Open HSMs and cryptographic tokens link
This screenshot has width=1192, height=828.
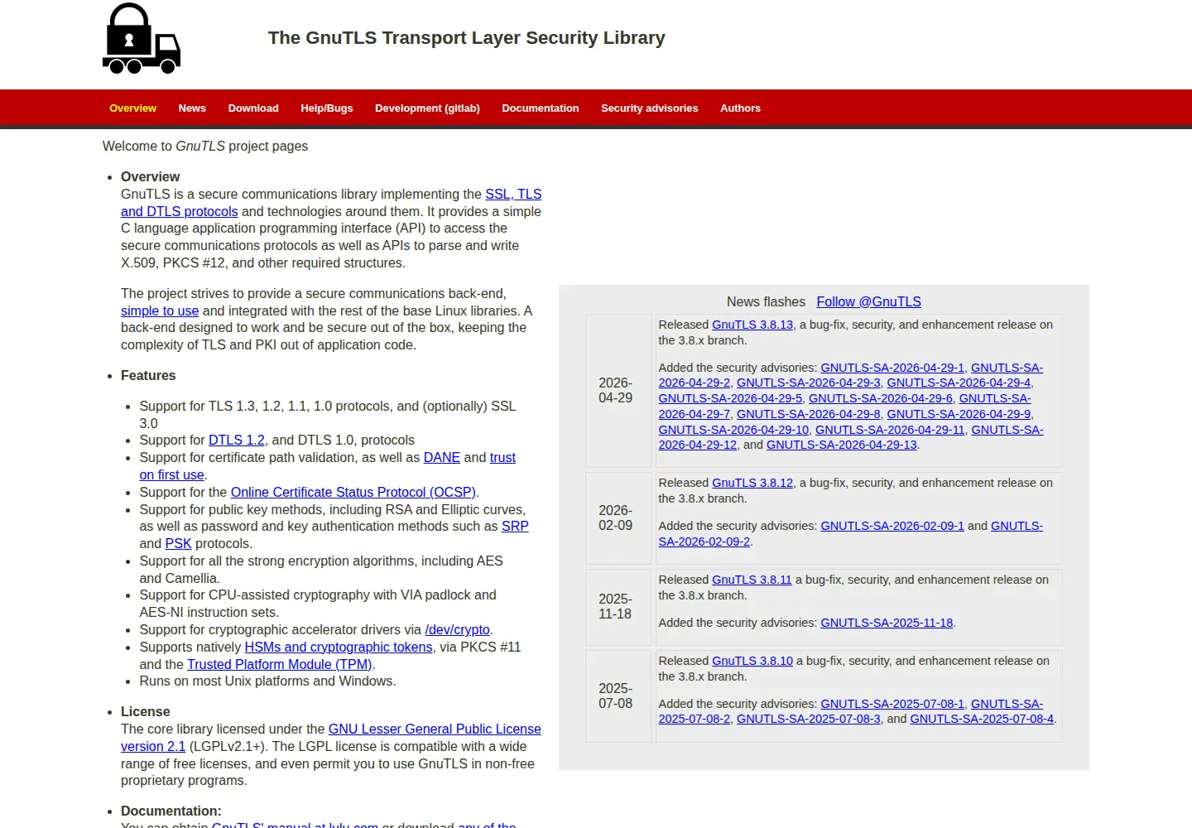point(339,647)
